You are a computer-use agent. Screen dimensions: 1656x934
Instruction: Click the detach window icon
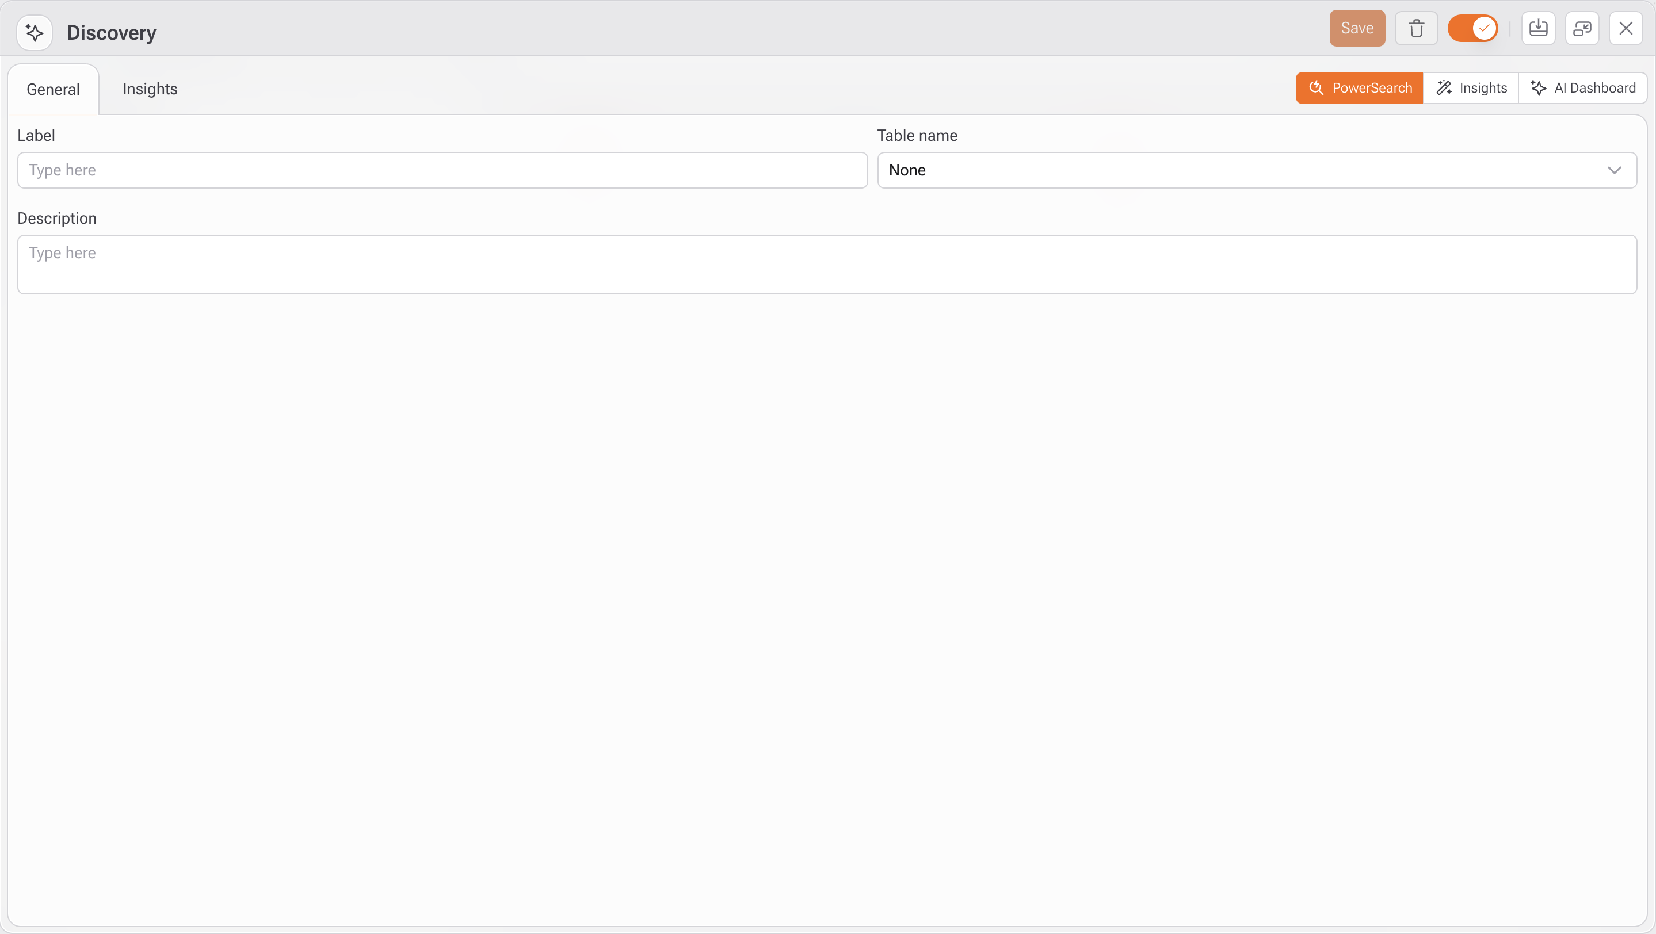(x=1582, y=28)
